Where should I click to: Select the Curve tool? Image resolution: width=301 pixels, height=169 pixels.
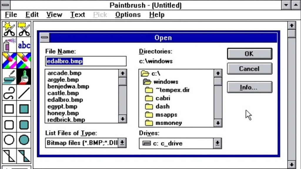click(9, 93)
